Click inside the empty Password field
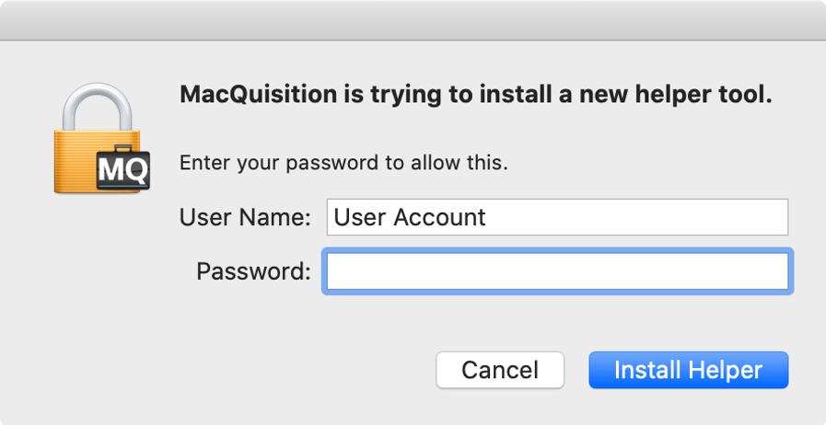The height and width of the screenshot is (425, 826). pyautogui.click(x=556, y=271)
